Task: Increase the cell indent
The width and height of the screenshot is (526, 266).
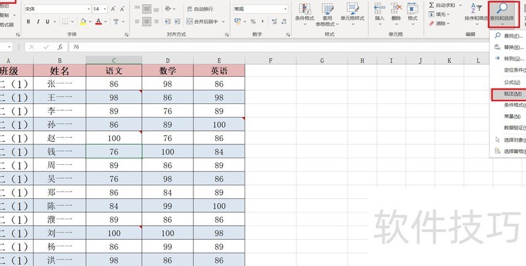Action: [x=177, y=22]
